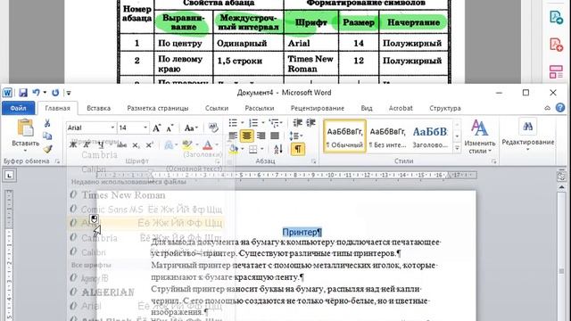Minimize the ribbon with caret icon
Screen dimensions: 571x321
point(547,108)
